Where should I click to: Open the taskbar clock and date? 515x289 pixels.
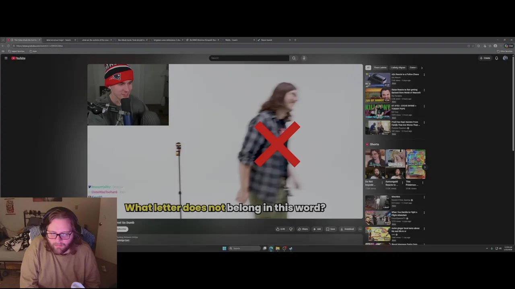(508, 248)
